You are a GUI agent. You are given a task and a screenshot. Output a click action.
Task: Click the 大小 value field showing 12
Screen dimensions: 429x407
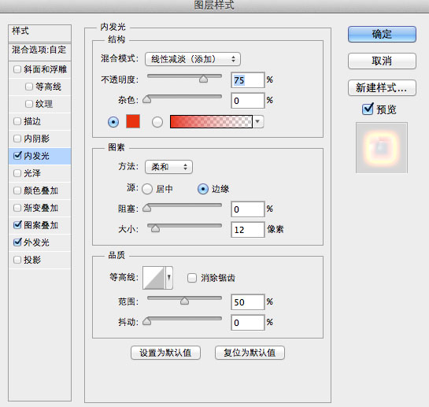pos(248,230)
